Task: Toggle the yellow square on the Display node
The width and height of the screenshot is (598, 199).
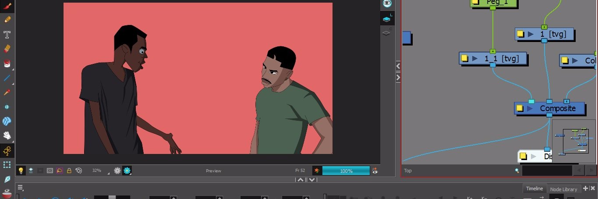Action: (x=523, y=156)
